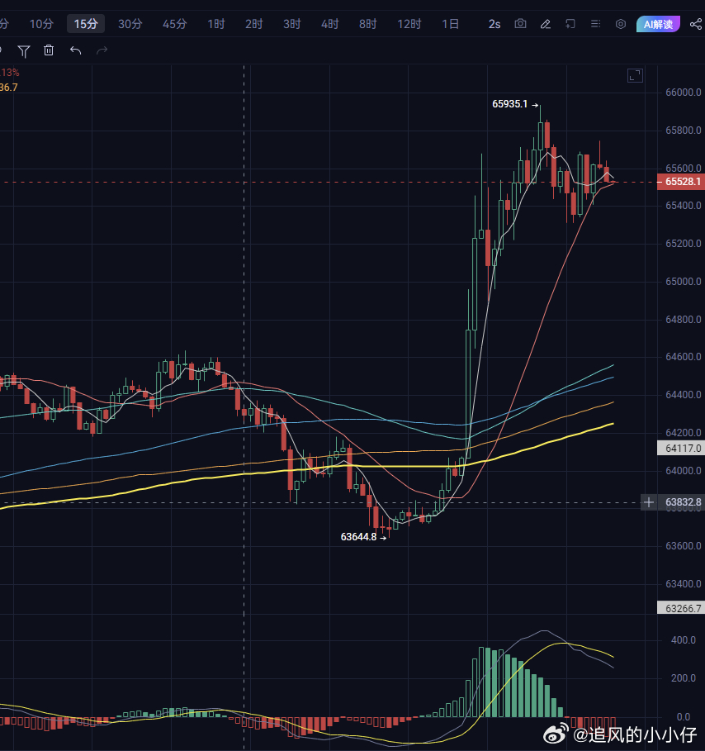Click the 63600.0 axis label

tap(684, 546)
